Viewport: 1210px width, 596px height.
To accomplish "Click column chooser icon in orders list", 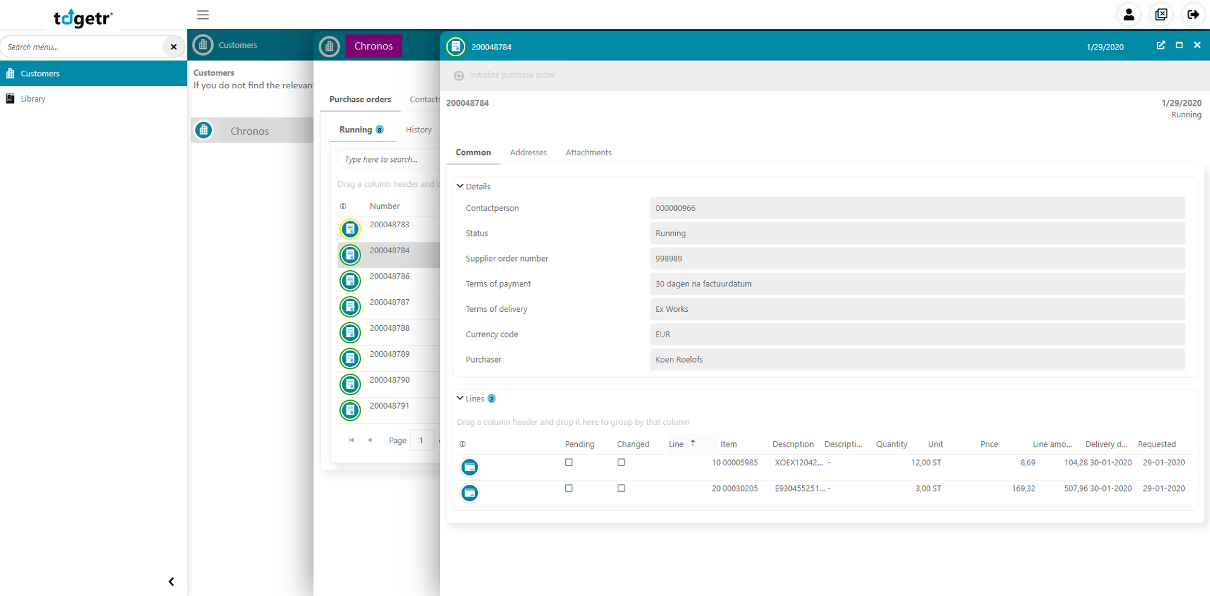I will 343,206.
